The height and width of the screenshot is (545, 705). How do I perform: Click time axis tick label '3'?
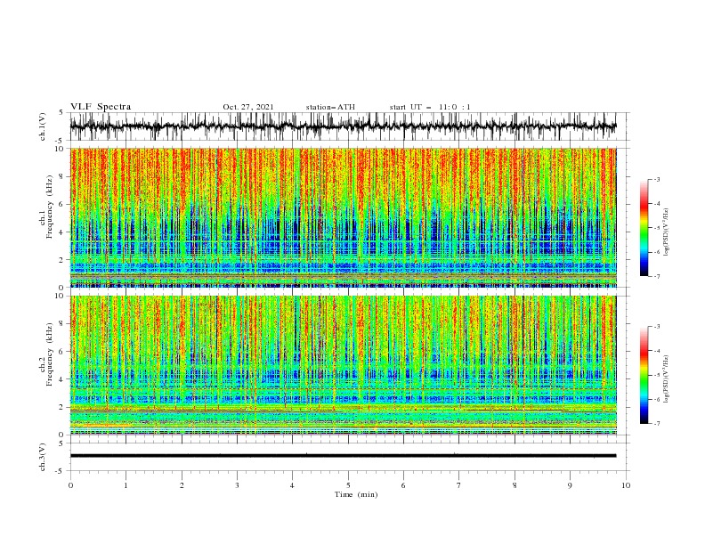[237, 485]
